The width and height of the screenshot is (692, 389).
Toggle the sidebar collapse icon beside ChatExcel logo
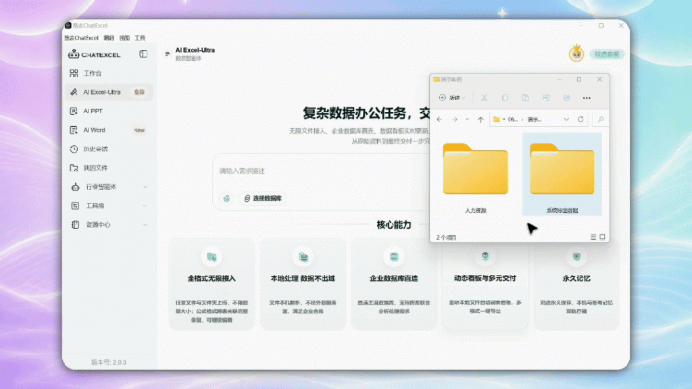(143, 54)
